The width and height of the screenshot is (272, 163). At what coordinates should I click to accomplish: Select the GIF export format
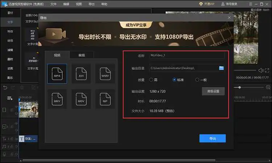105,99
